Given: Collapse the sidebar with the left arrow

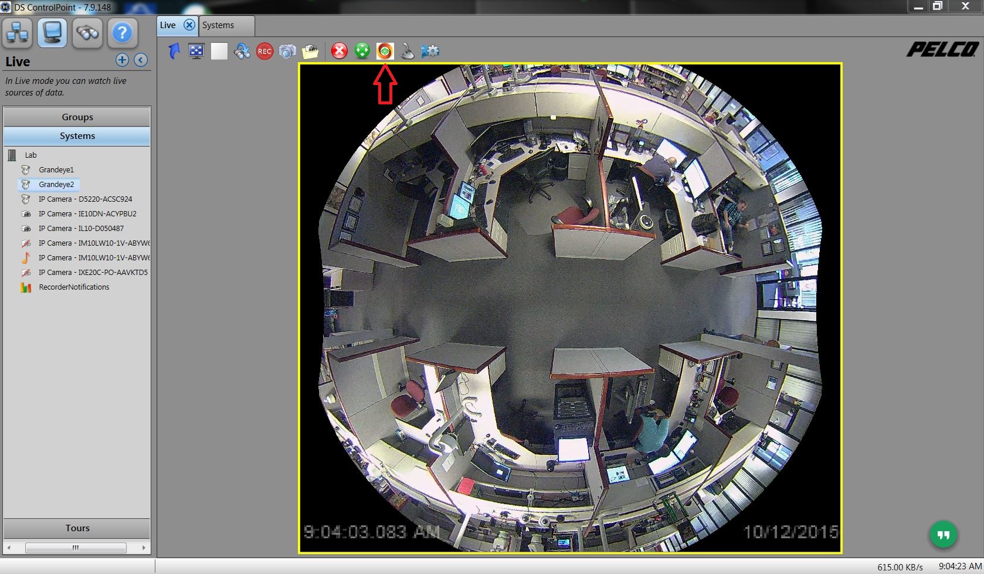Looking at the screenshot, I should [140, 60].
